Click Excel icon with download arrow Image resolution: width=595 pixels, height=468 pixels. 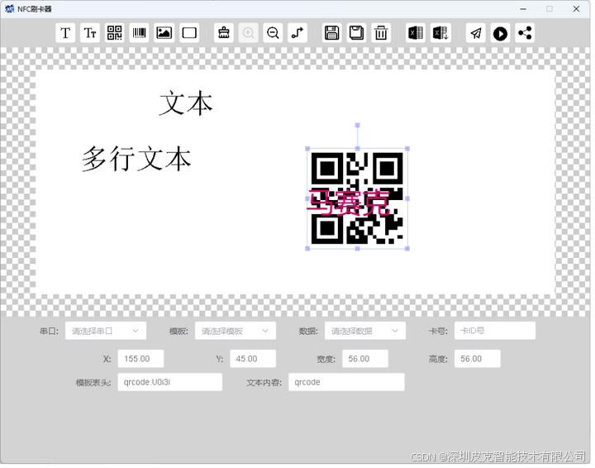pyautogui.click(x=440, y=33)
